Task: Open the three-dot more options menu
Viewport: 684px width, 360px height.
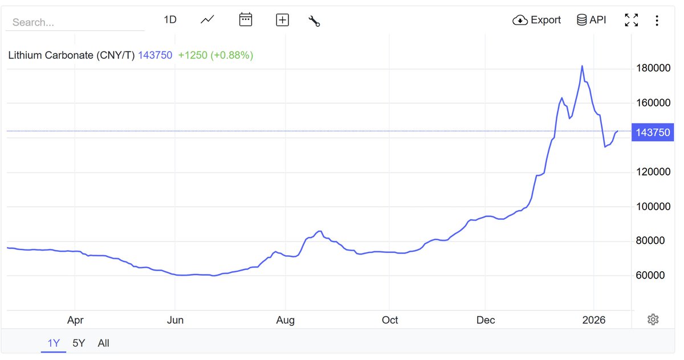Action: click(657, 21)
